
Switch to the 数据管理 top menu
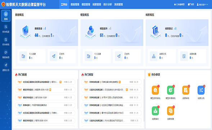pos(75,4)
